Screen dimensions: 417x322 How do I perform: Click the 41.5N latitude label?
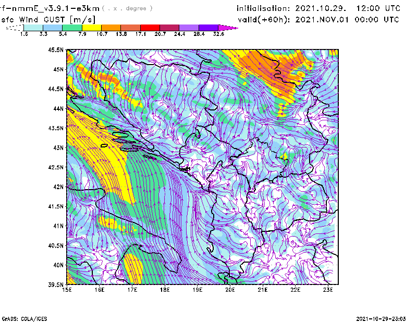click(56, 206)
